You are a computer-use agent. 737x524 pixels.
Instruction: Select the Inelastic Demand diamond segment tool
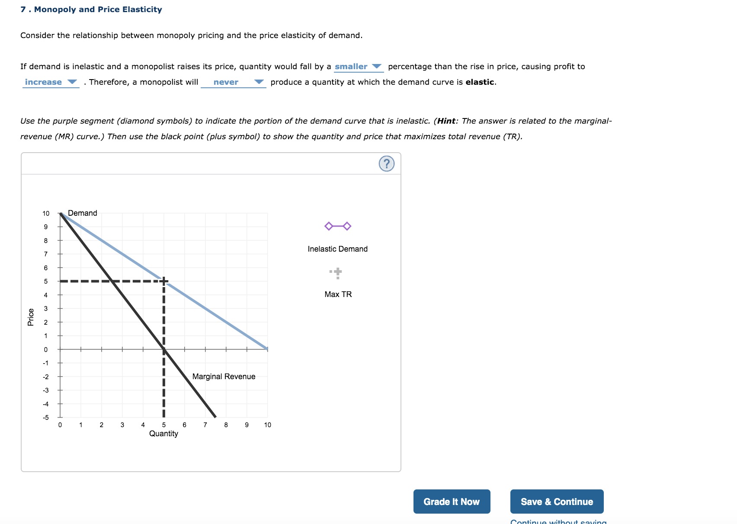[337, 226]
